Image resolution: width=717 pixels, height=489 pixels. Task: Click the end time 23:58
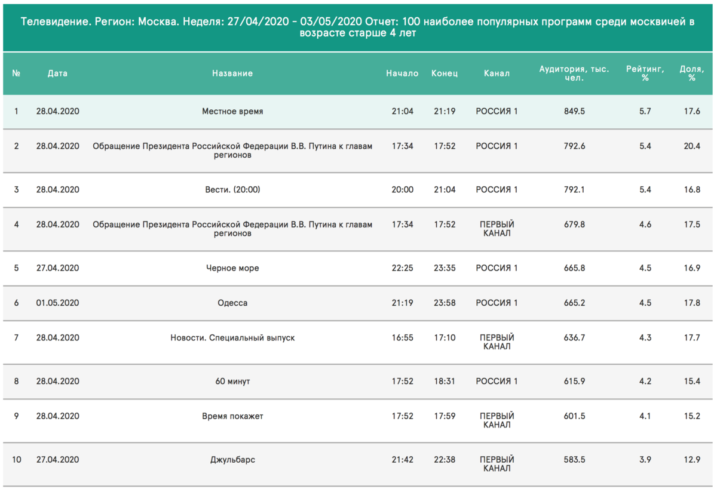coord(445,303)
